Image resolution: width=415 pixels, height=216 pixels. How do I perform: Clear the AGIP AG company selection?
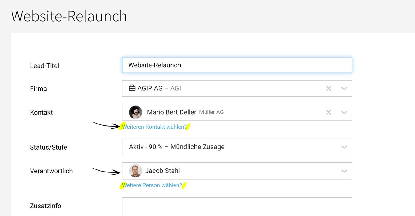click(x=328, y=88)
